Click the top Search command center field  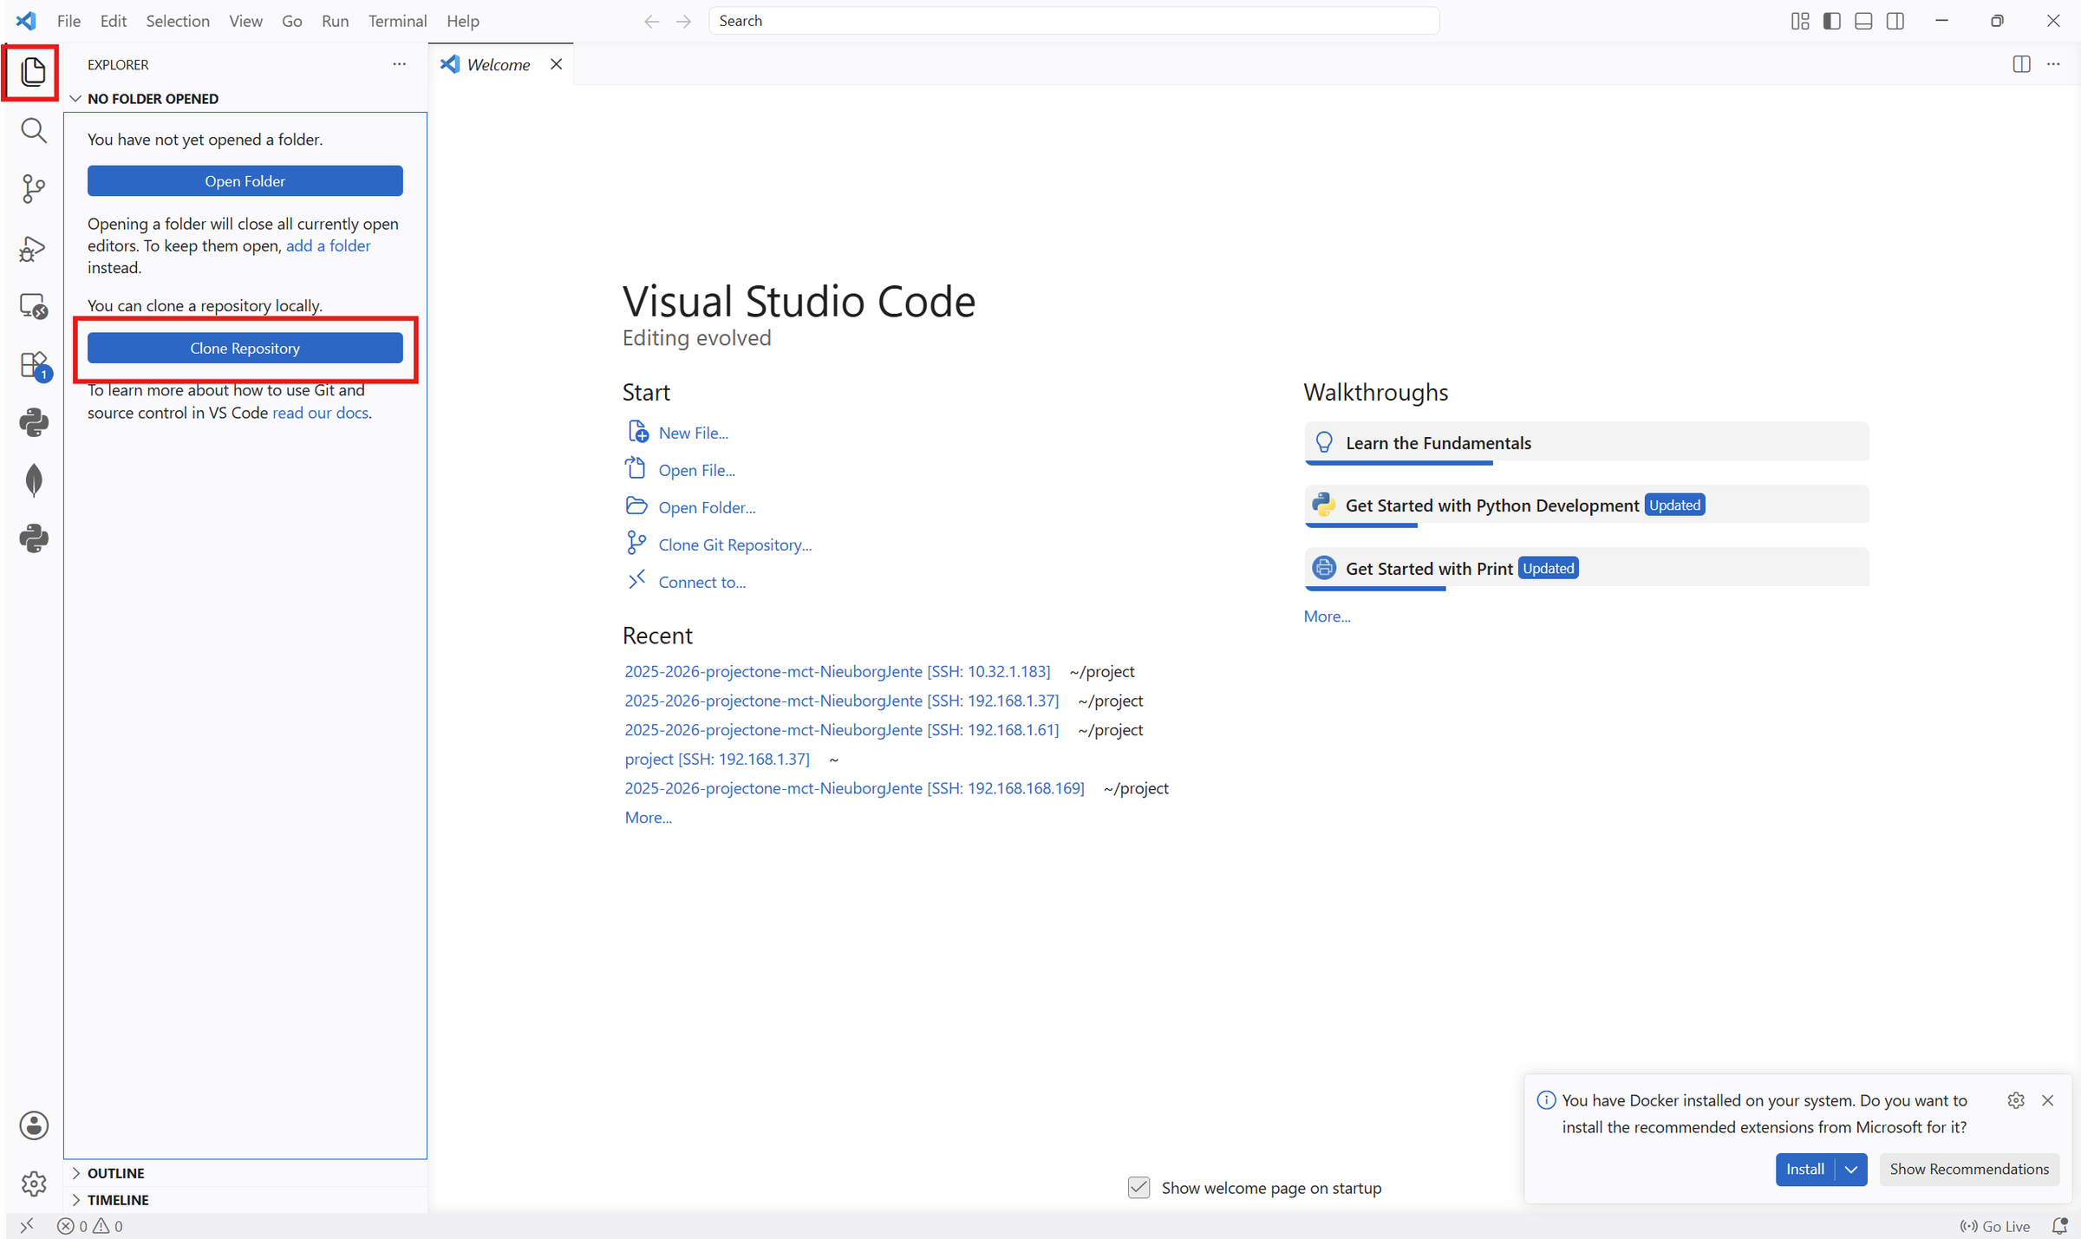pos(1073,21)
